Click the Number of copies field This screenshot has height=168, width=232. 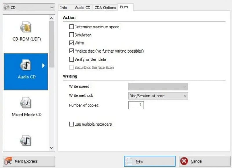[136, 105]
